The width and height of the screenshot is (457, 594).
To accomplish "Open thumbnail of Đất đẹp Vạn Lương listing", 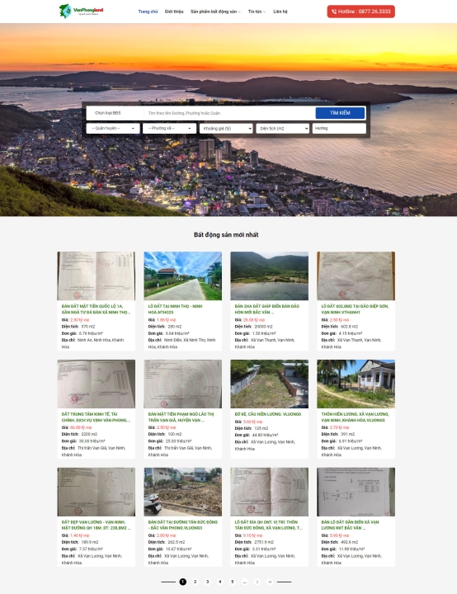I will 96,492.
